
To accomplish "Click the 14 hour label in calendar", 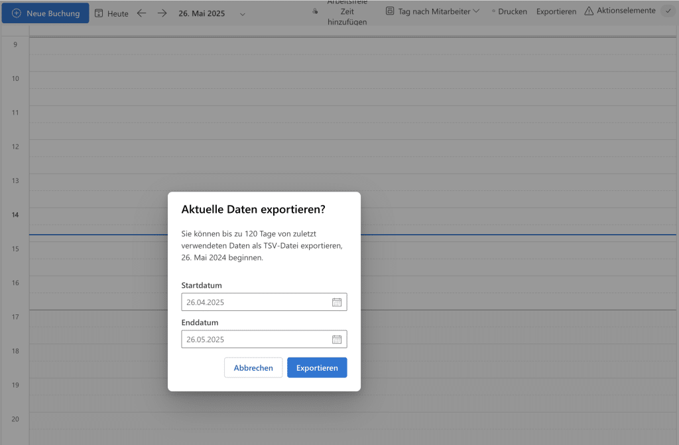I will pos(15,215).
